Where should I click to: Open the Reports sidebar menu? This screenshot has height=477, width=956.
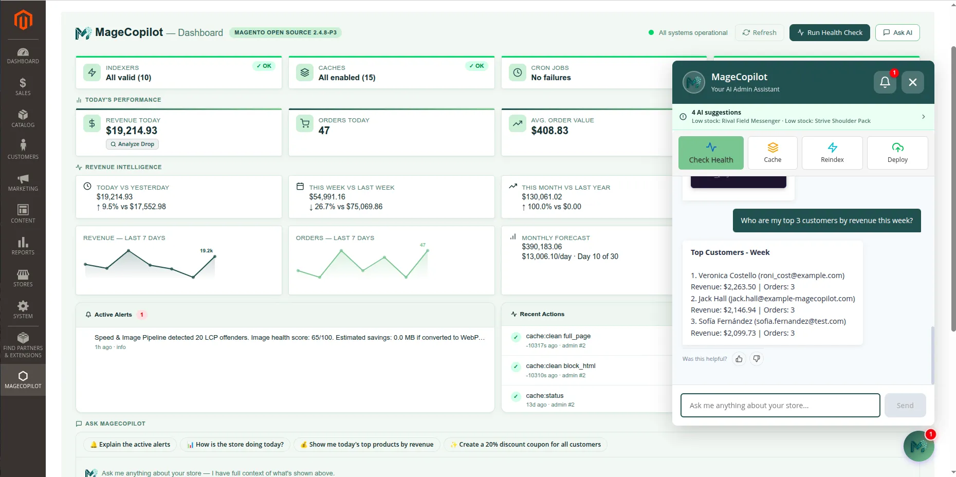[23, 246]
